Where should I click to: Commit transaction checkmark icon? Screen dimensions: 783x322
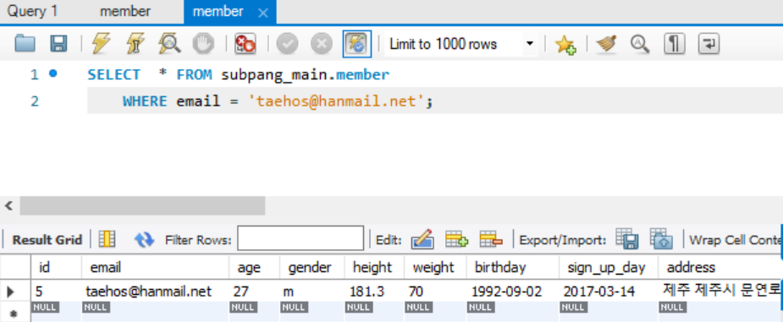click(x=287, y=44)
